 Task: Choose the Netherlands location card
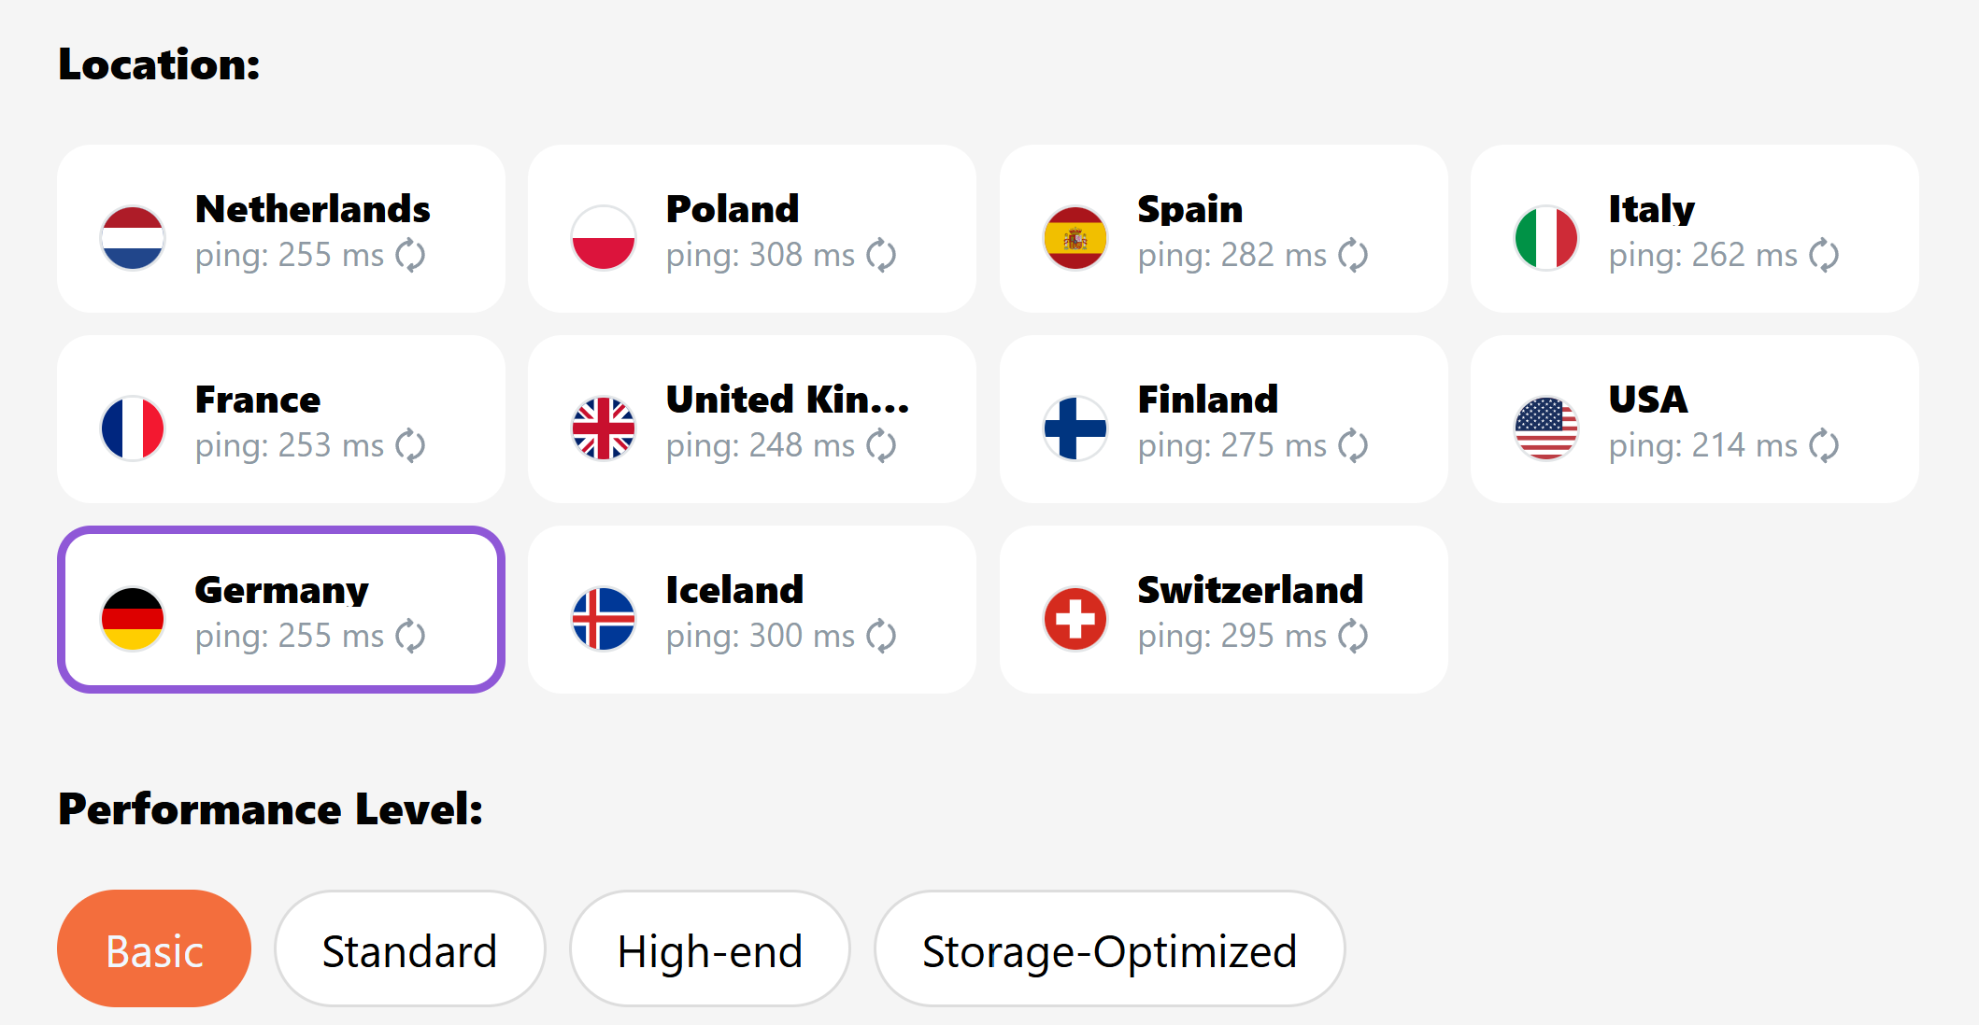[280, 228]
